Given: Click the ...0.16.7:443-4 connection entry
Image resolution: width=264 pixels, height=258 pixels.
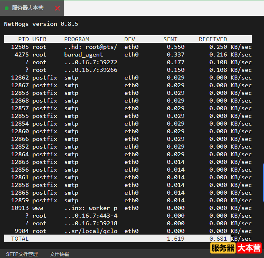Looking at the screenshot, I should pyautogui.click(x=91, y=216).
